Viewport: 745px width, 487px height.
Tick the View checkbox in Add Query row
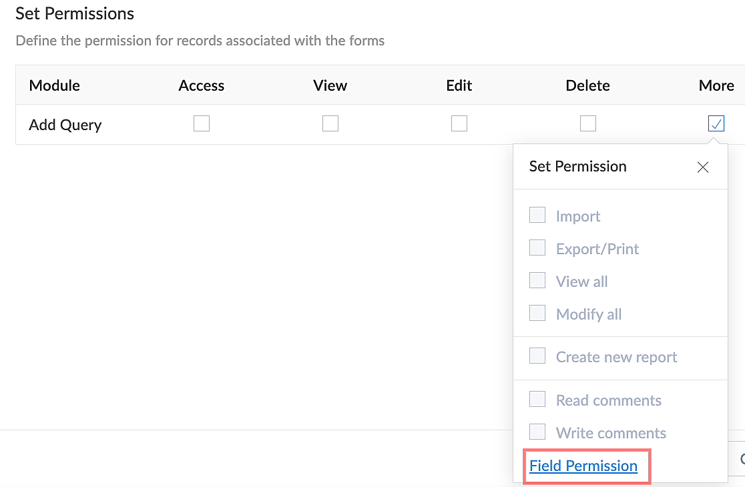pos(330,124)
